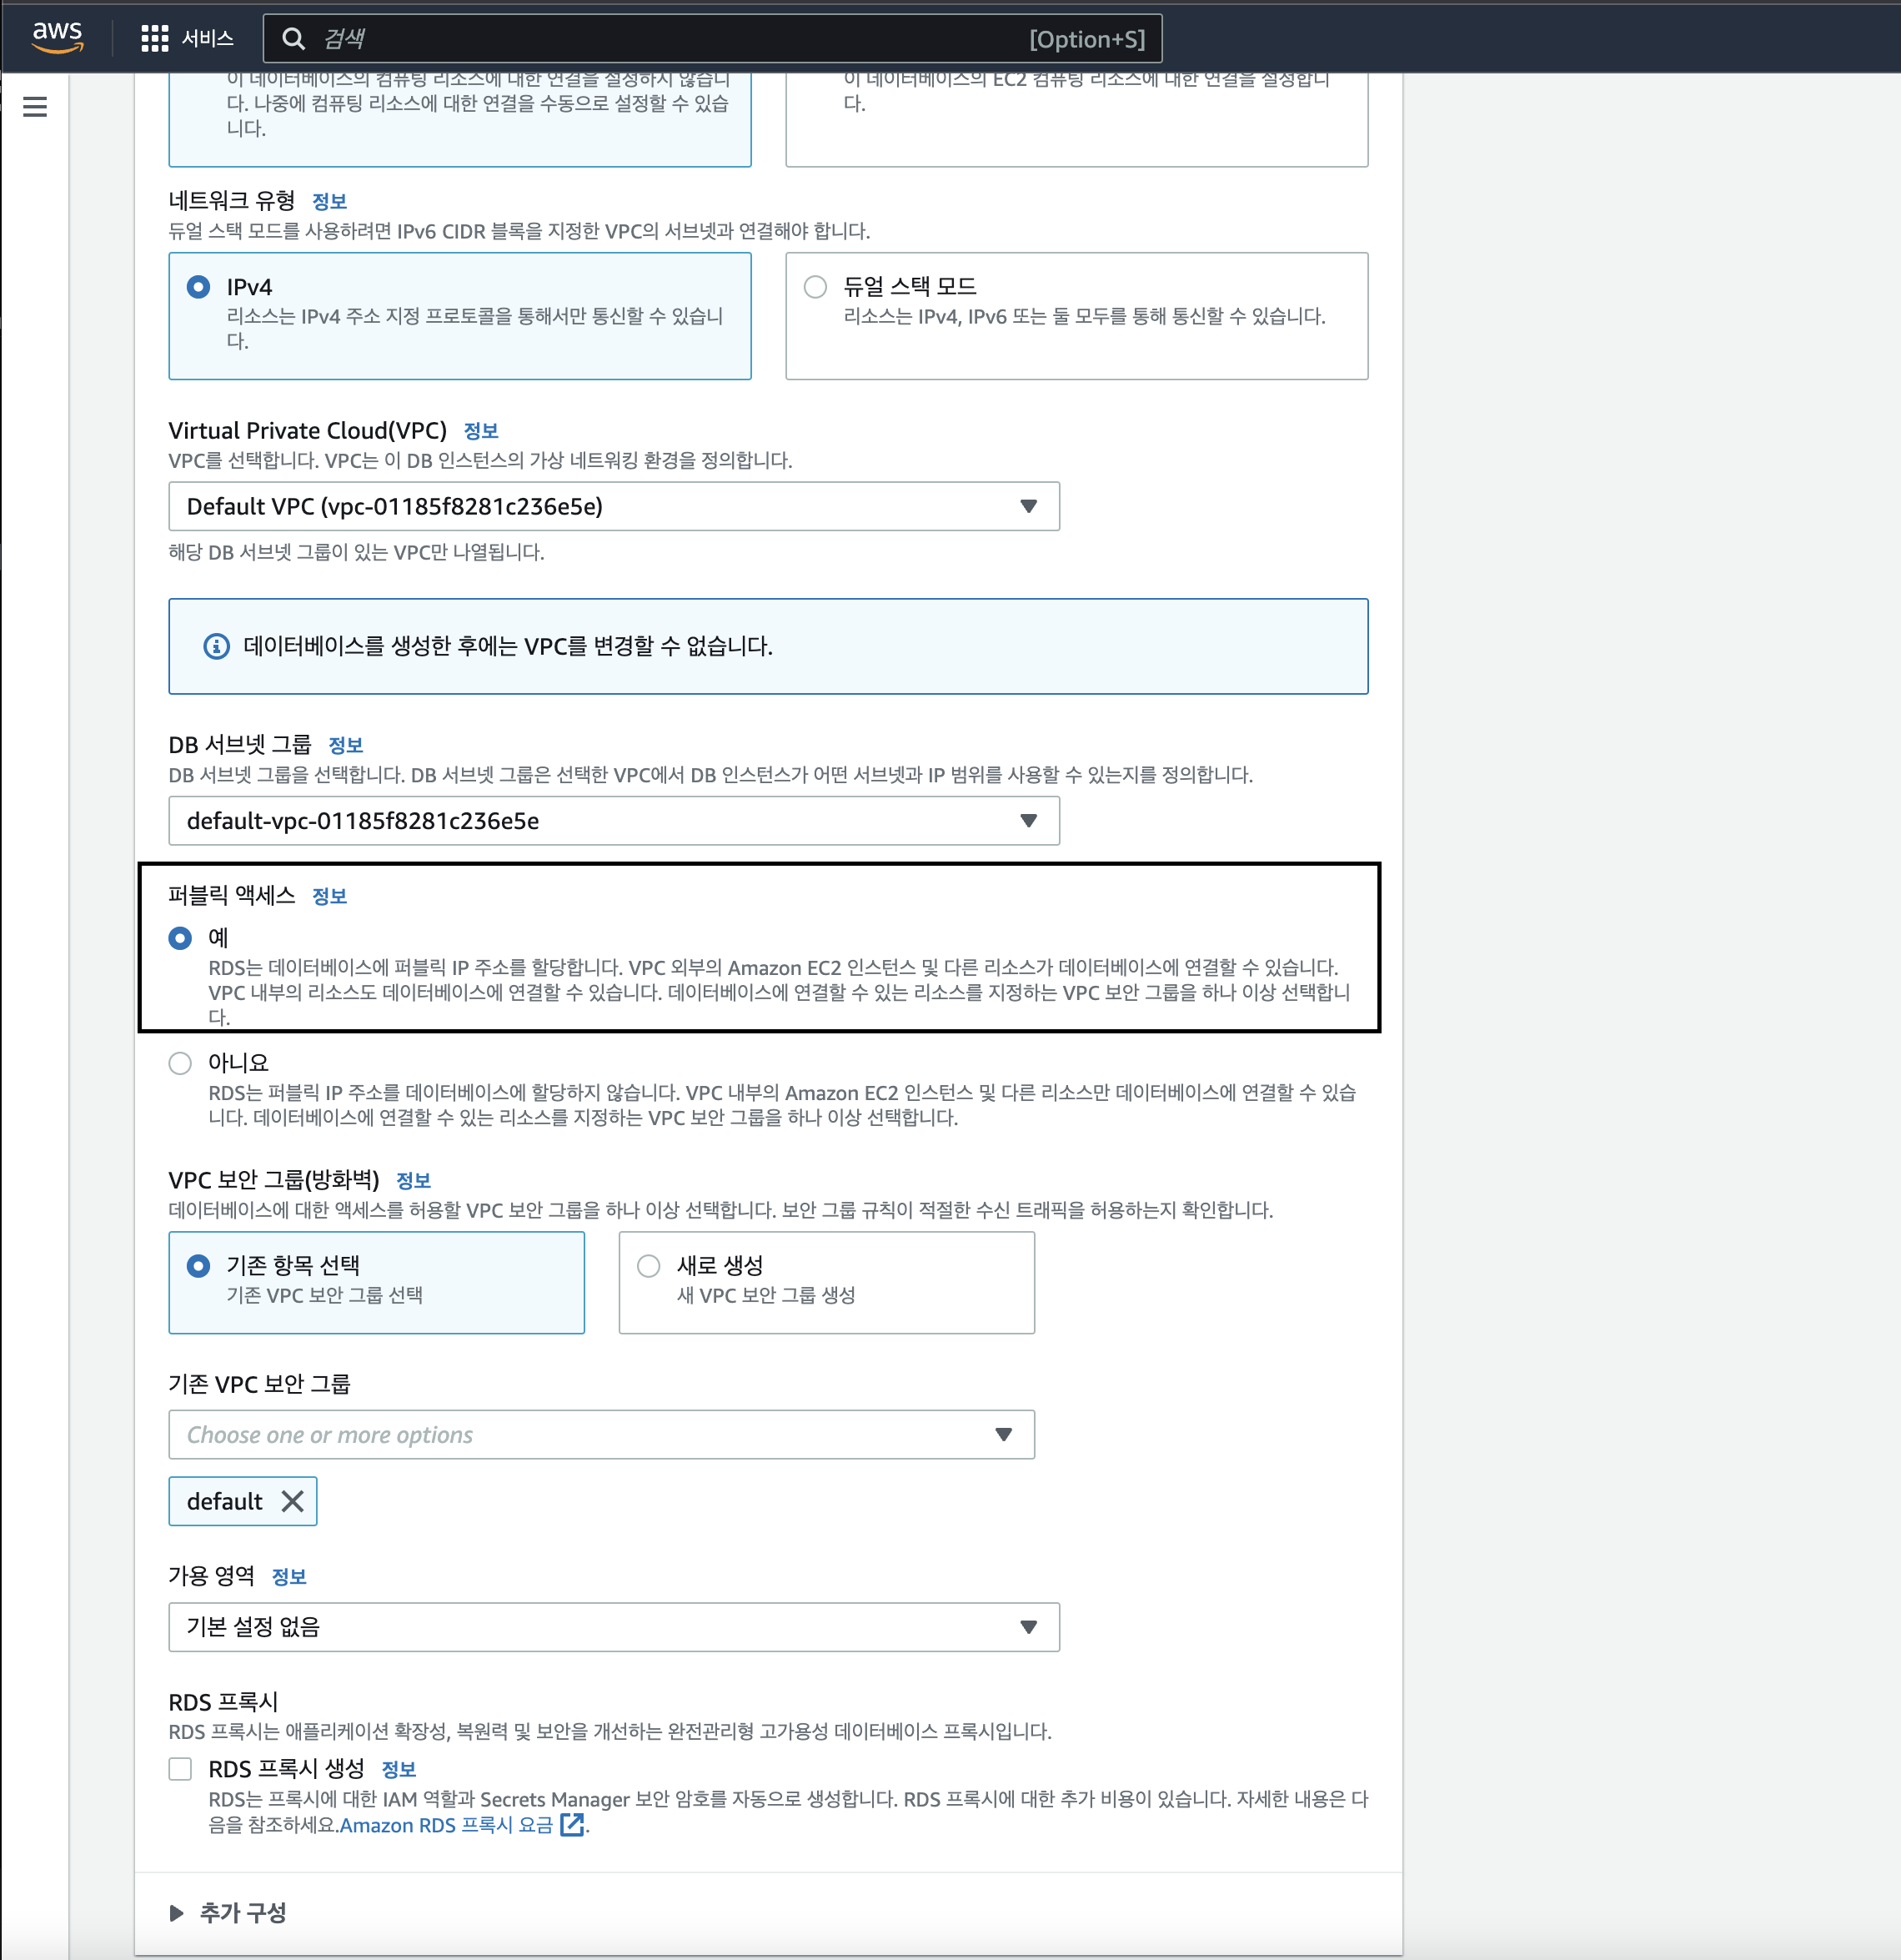Select 아니요 for public access
The image size is (1901, 1960).
pos(180,1063)
